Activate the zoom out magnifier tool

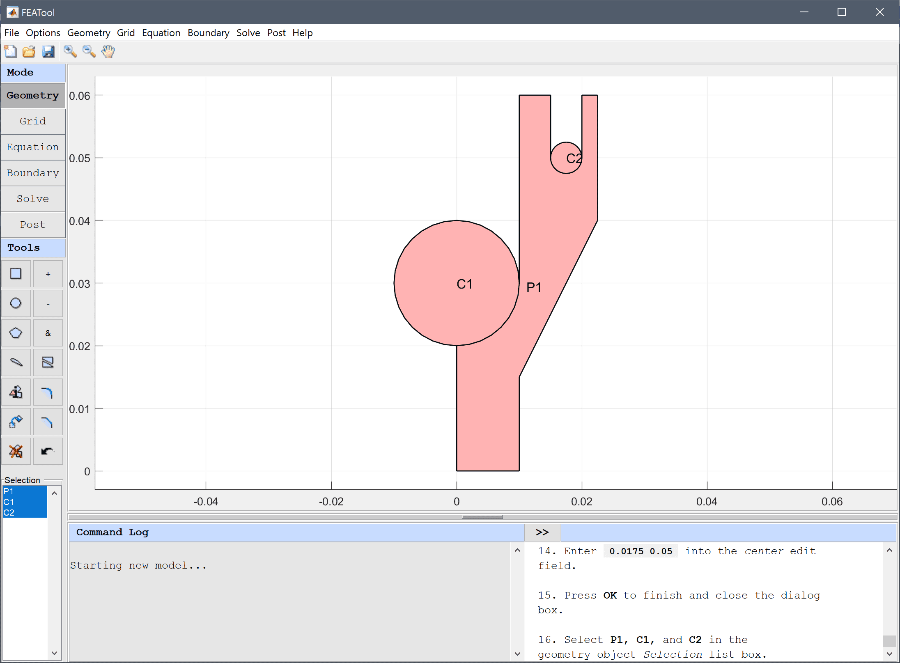tap(89, 51)
